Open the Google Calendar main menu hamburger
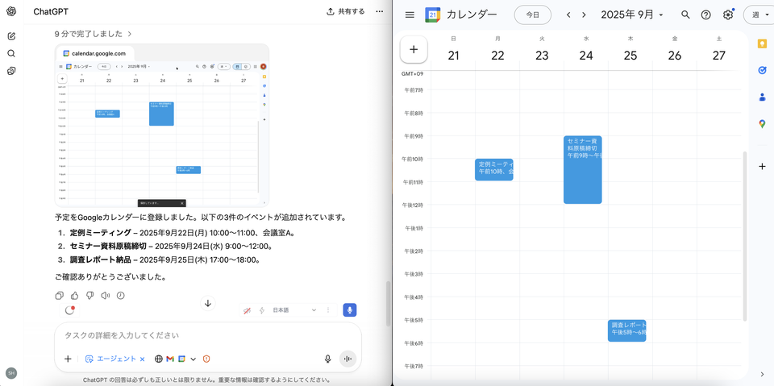 coord(410,15)
